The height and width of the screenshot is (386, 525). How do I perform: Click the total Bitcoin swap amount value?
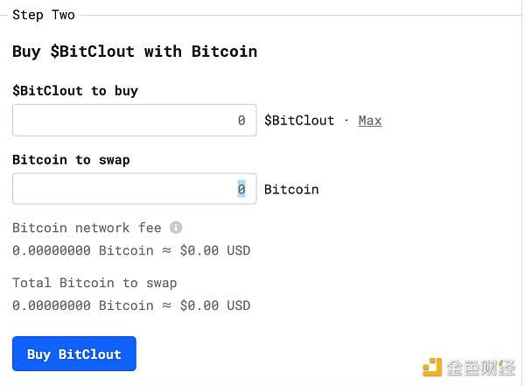(131, 305)
